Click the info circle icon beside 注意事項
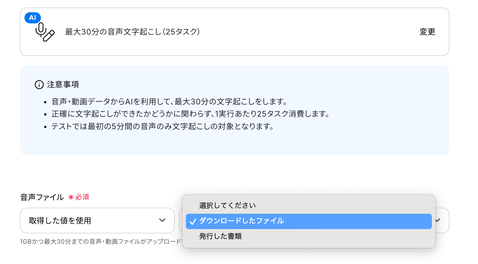This screenshot has width=478, height=264. point(39,85)
